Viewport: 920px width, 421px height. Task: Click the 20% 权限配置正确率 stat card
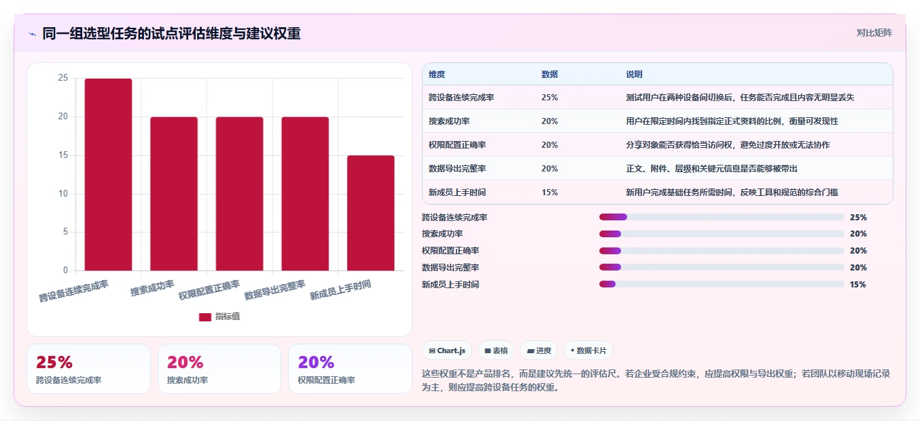pos(350,369)
